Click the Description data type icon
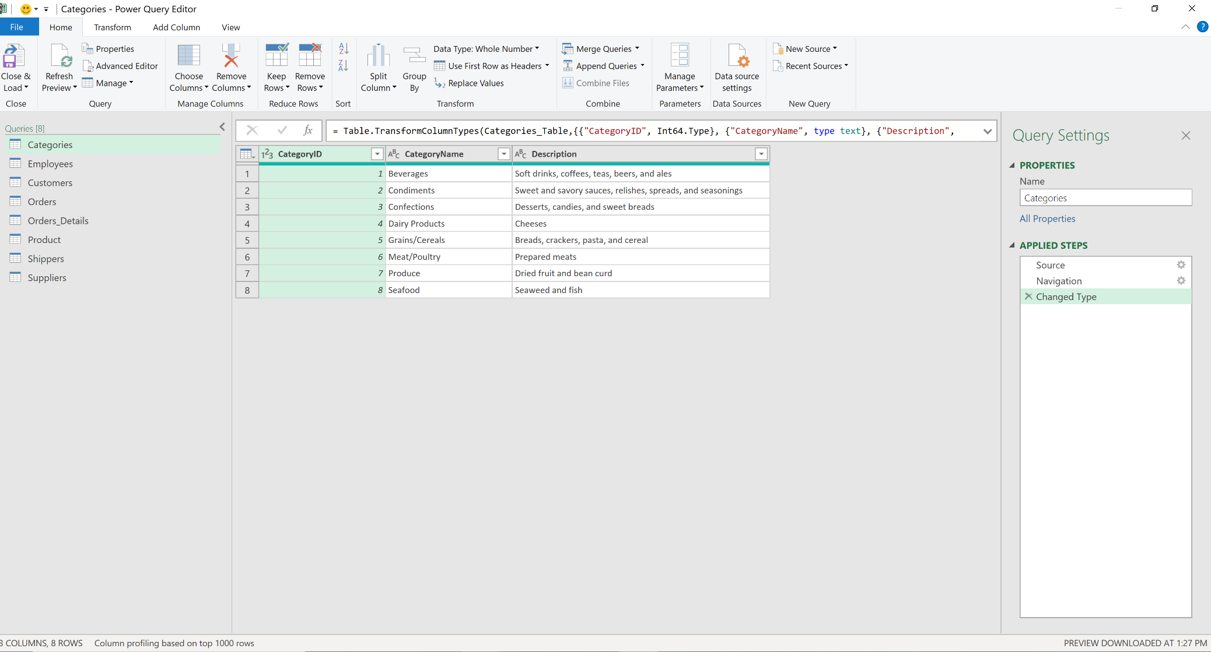 tap(520, 154)
